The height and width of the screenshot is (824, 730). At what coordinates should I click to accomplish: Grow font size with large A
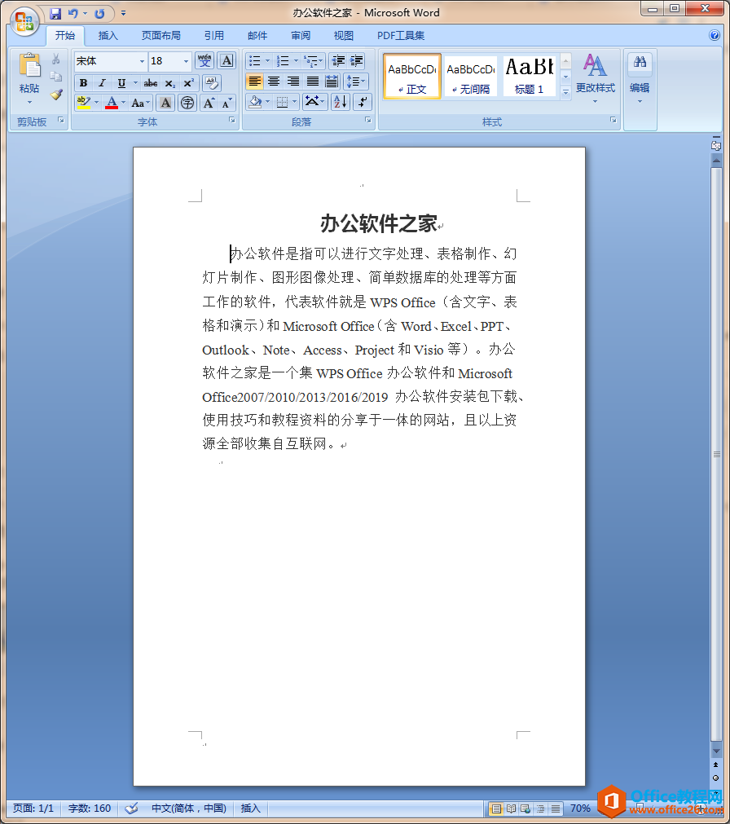pos(209,103)
